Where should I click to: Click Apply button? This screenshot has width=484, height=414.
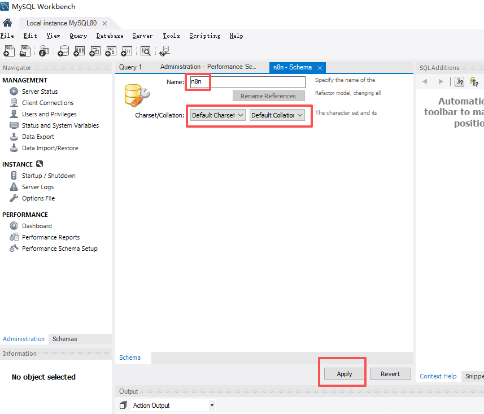click(x=344, y=374)
